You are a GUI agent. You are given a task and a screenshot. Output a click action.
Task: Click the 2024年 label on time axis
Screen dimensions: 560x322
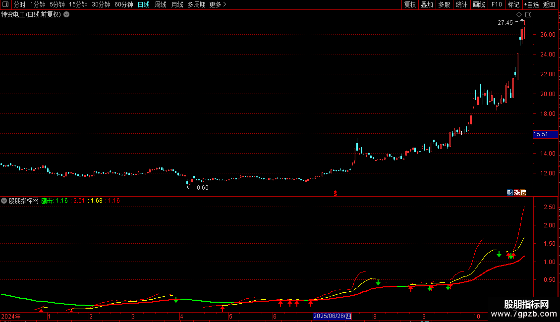click(11, 316)
